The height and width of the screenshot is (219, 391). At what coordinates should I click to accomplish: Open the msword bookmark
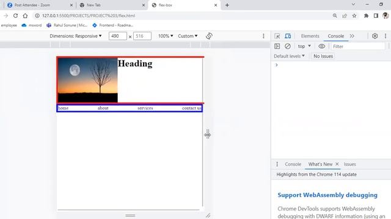pyautogui.click(x=32, y=25)
